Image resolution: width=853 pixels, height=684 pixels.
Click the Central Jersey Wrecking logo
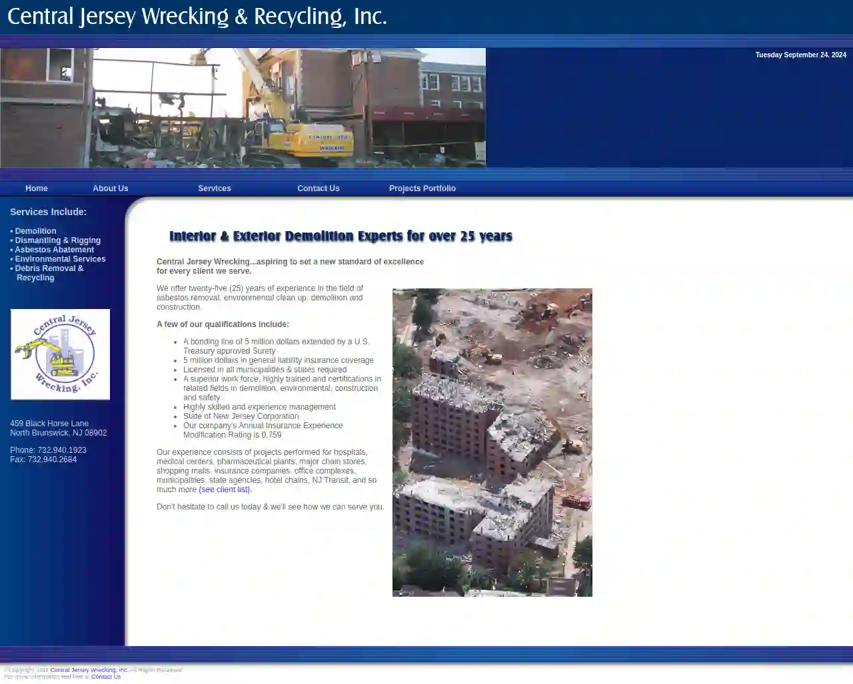[x=60, y=354]
